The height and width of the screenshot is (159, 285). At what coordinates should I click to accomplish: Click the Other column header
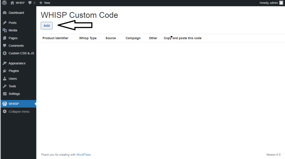click(x=153, y=38)
